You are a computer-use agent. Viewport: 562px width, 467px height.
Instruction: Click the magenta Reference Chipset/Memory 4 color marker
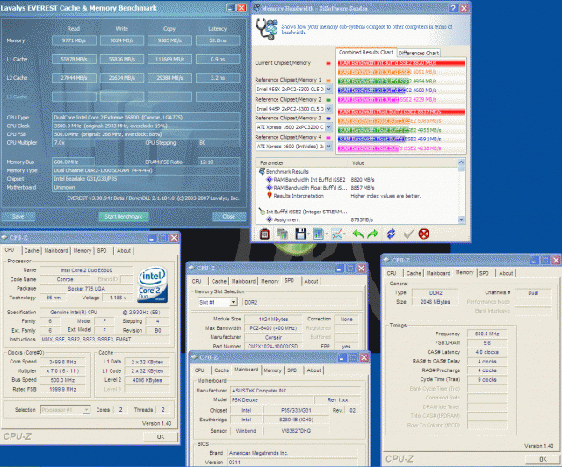coord(328,138)
